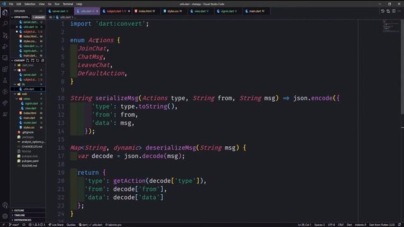Switch to the view.dart tab

click(201, 11)
